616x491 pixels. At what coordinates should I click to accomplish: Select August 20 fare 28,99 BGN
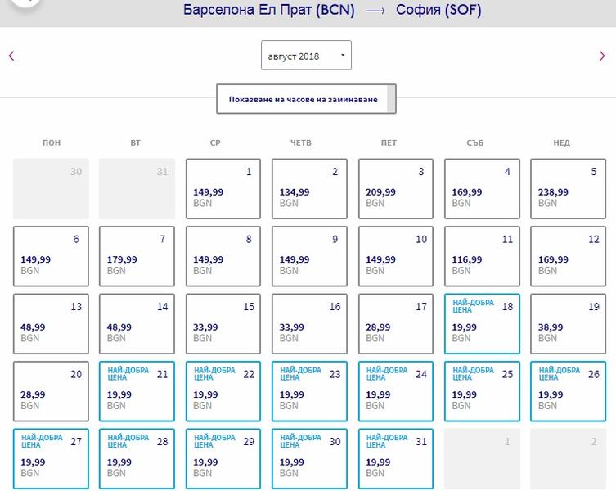click(51, 391)
